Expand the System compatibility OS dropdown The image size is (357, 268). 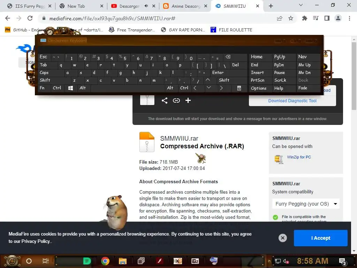(306, 204)
